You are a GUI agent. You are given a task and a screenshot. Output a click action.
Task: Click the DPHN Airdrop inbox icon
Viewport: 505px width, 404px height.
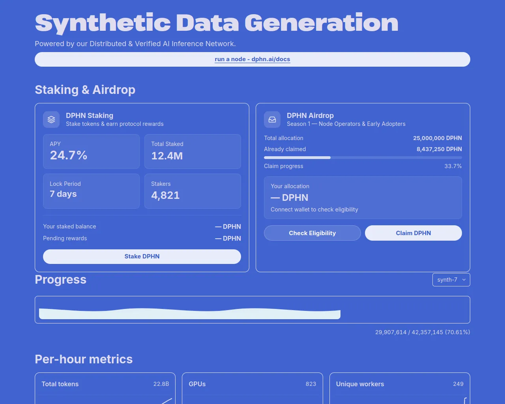(272, 120)
